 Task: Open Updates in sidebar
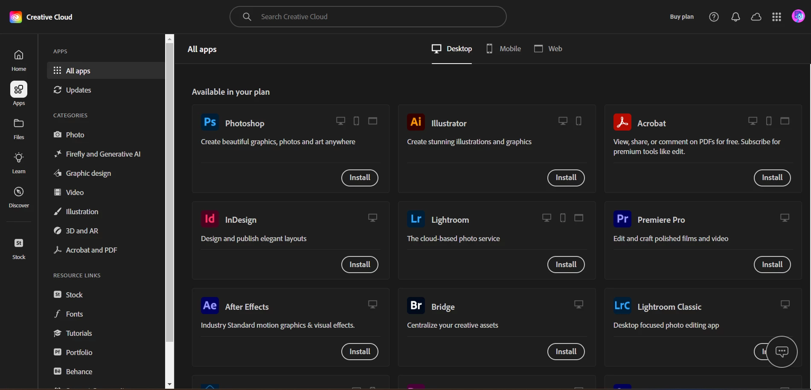106,90
